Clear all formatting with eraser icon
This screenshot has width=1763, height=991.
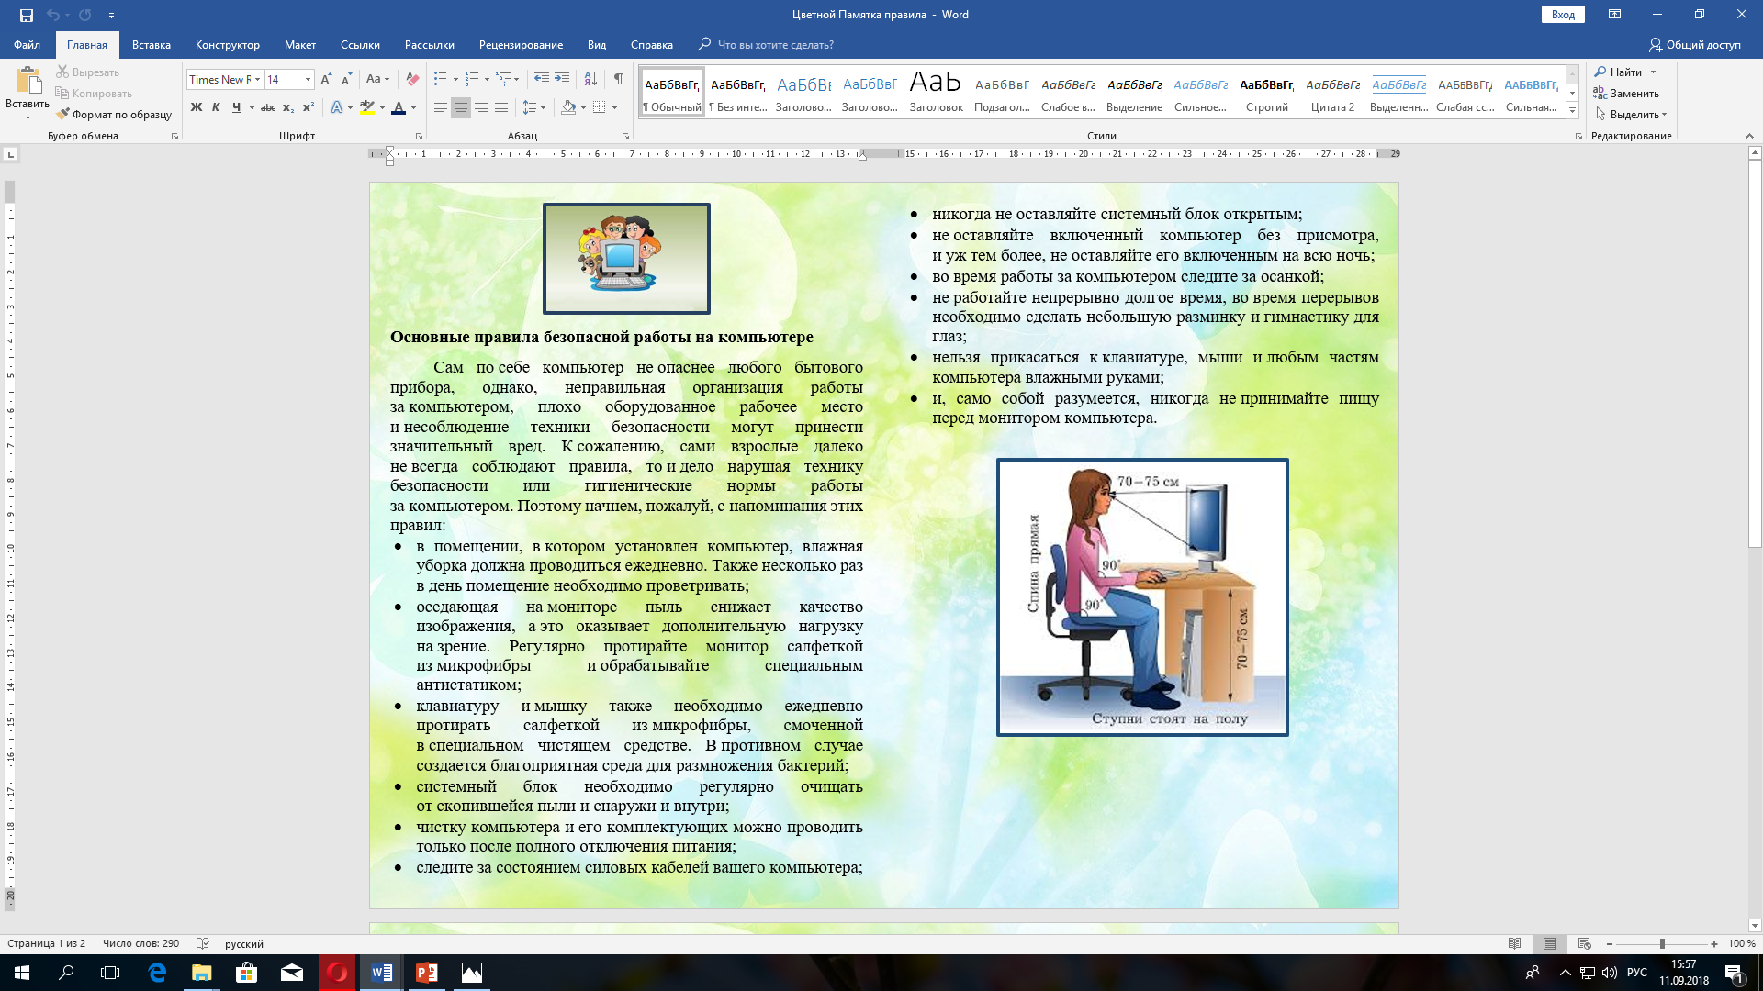412,79
